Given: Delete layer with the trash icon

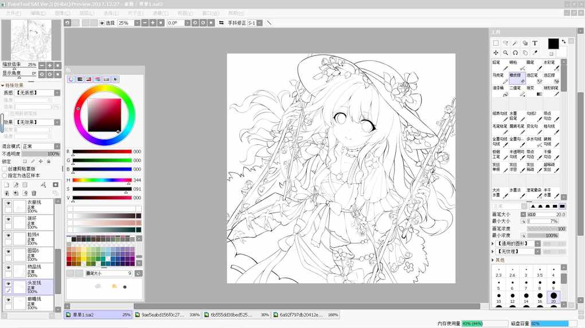Looking at the screenshot, I should coord(34,193).
